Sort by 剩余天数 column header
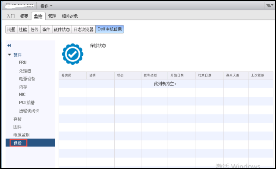Image resolution: width=276 pixels, height=169 pixels. click(236, 75)
